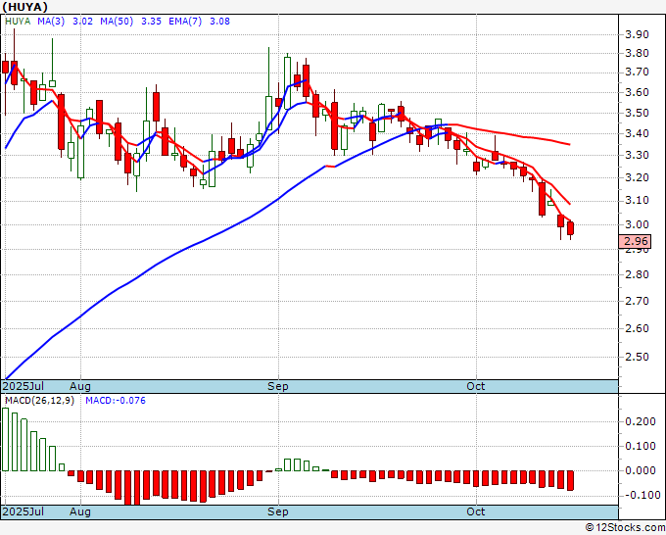Select the MA(50) legend label
The image size is (666, 535).
[x=117, y=22]
